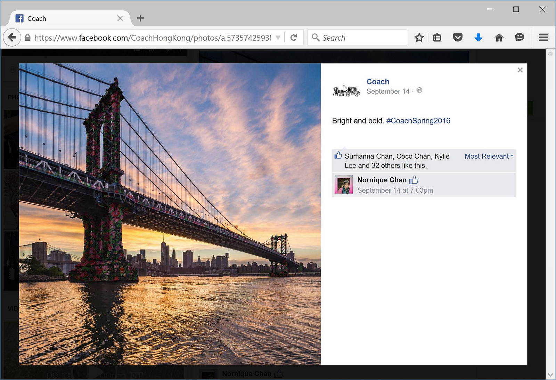Expand the Most Relevant comment sorting dropdown
This screenshot has width=556, height=380.
click(x=489, y=156)
